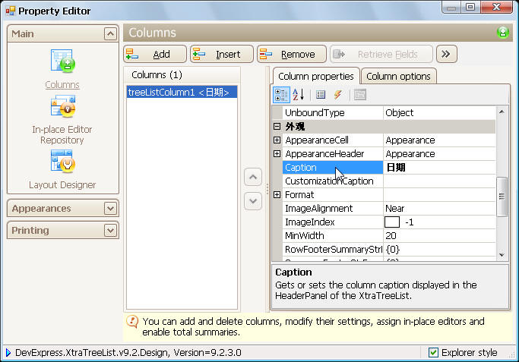This screenshot has width=519, height=362.
Task: Click the Retrieve Fields button
Action: tap(381, 54)
